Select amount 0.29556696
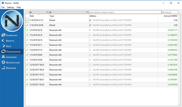Image resolution: width=182 pixels, height=107 pixels. tap(172, 75)
